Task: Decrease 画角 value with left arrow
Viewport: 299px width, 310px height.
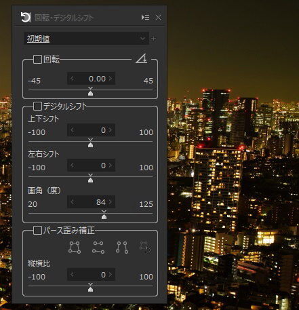Action: point(72,201)
